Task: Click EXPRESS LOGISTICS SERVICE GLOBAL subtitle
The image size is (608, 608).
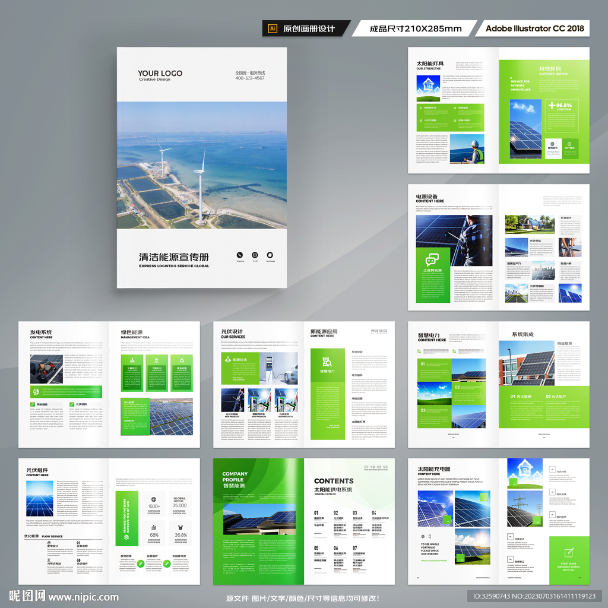Action: click(x=174, y=266)
